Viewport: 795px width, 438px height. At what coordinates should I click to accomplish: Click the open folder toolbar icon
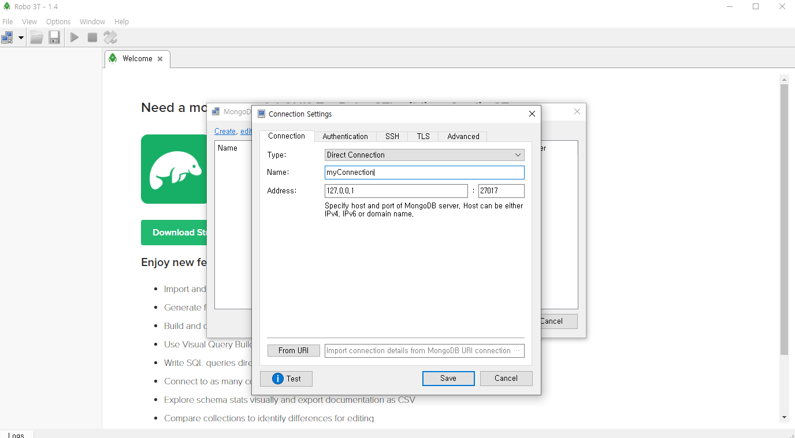pyautogui.click(x=36, y=38)
